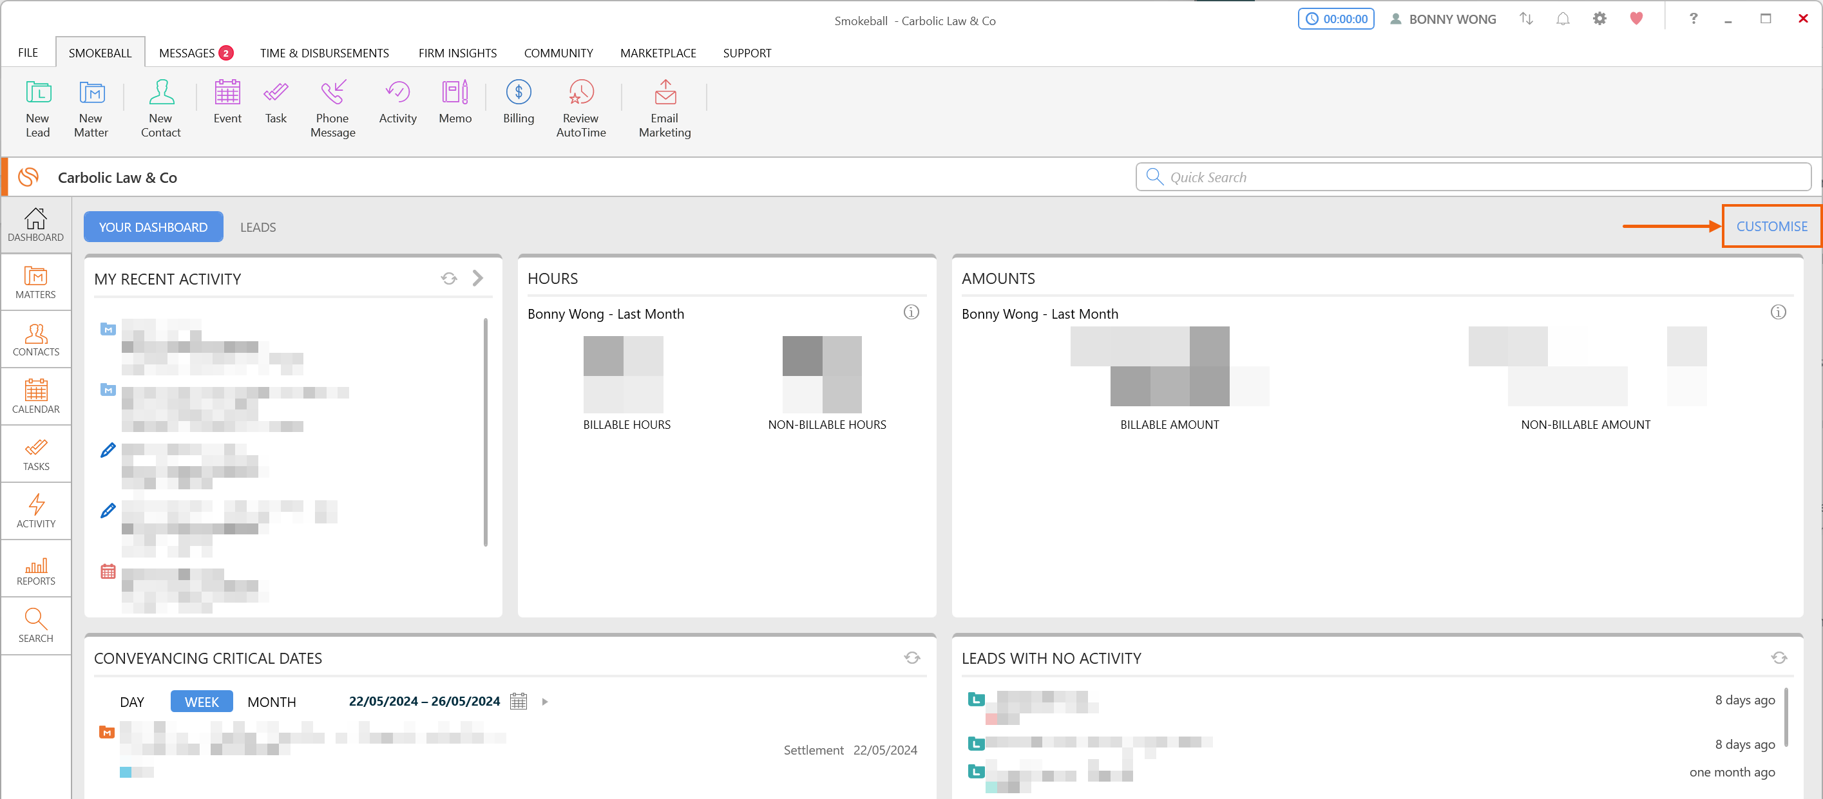
Task: Open Calendar in the sidebar
Action: (35, 397)
